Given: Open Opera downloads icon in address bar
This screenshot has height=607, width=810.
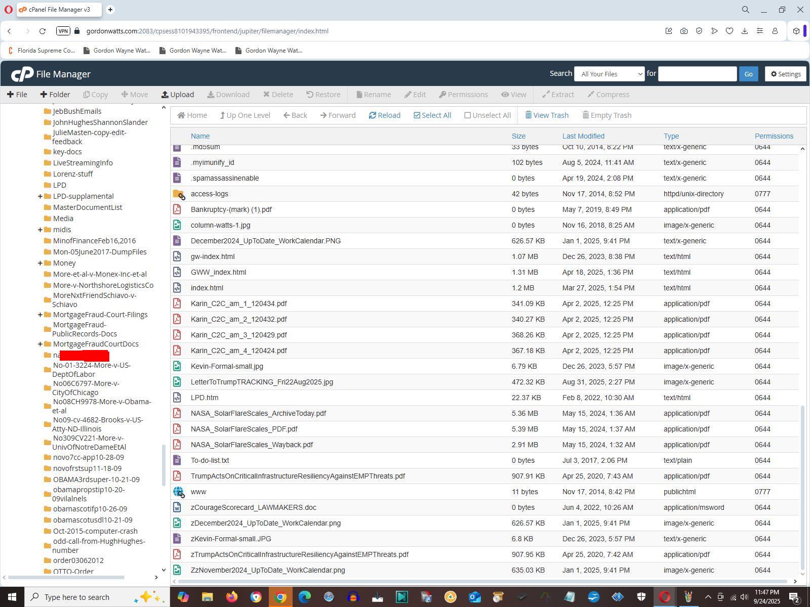Looking at the screenshot, I should coord(744,31).
